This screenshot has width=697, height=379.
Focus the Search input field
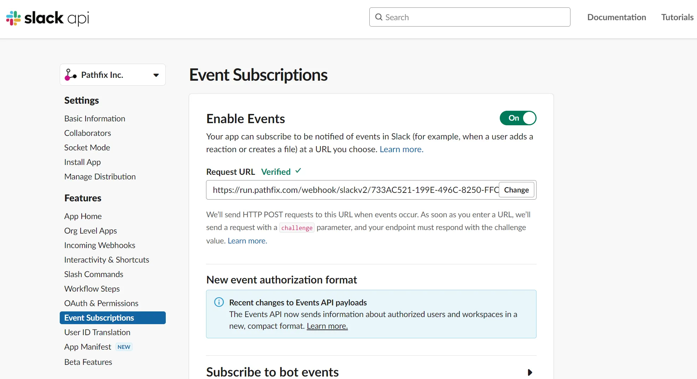tap(470, 17)
